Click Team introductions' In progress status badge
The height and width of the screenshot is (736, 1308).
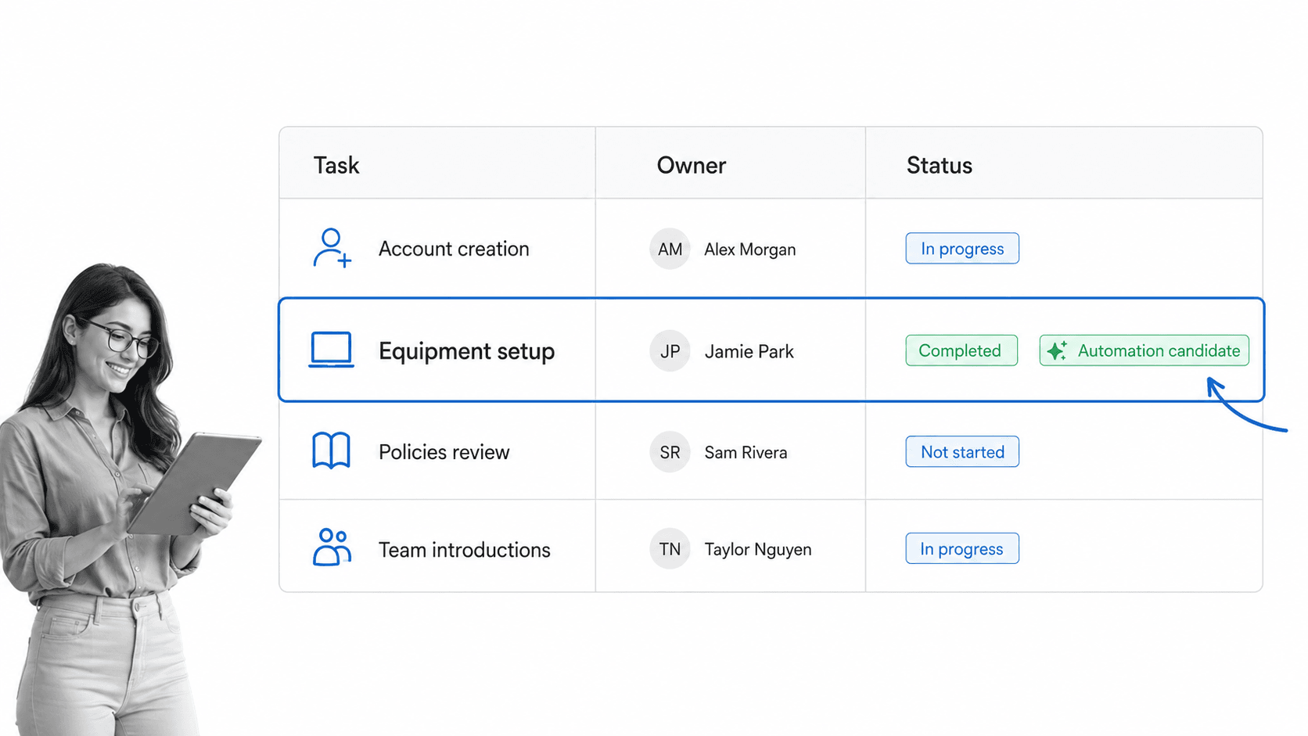pos(962,548)
